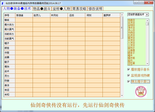Show the 修改说明 tab
Viewport: 155px width, 112px height.
tap(95, 9)
